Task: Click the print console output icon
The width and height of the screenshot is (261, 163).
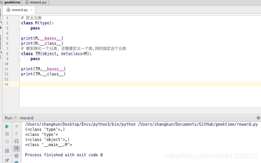Action: [16, 156]
